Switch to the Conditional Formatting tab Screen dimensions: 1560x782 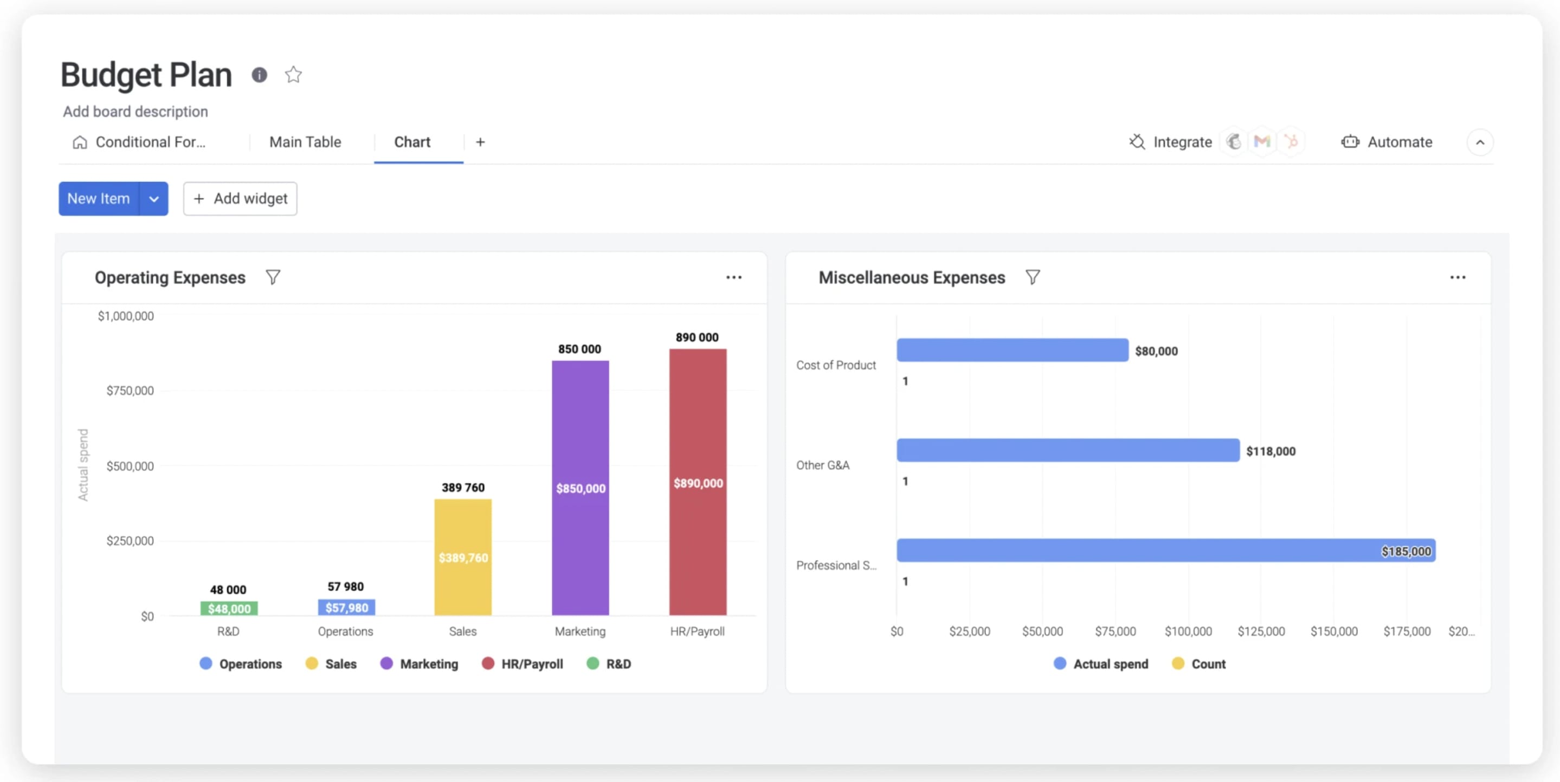[150, 142]
